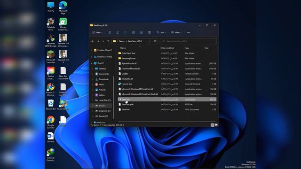Select Movavi Screen Recorder desktop icon

(63, 24)
